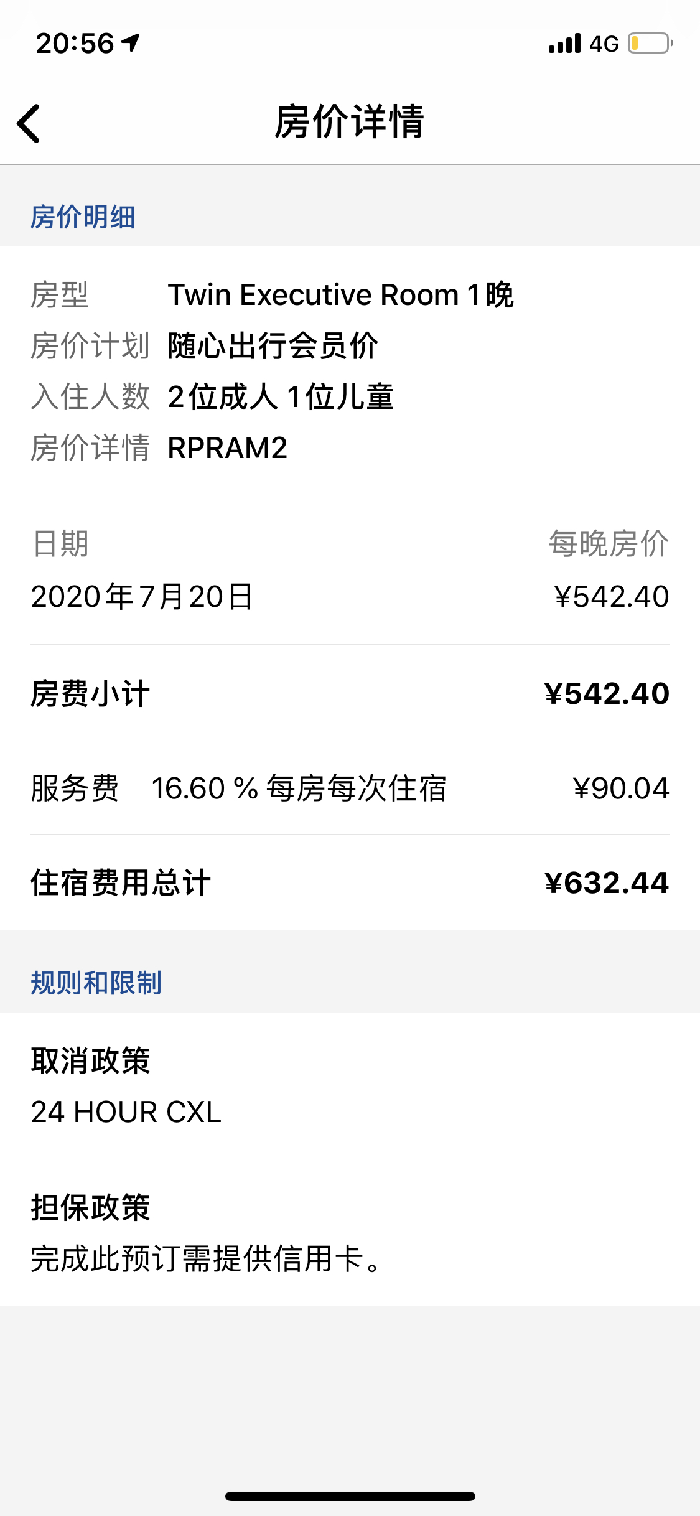This screenshot has height=1516, width=700.
Task: Tap the battery status icon
Action: (650, 44)
